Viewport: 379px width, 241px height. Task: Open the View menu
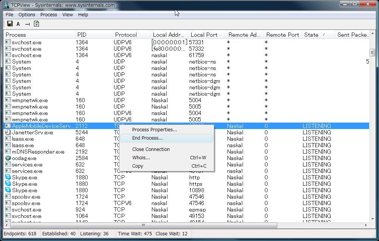pyautogui.click(x=67, y=14)
